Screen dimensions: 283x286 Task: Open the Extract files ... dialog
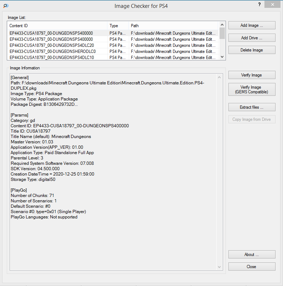252,107
